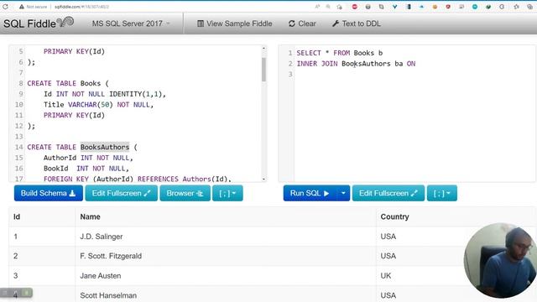Viewport: 537px width, 302px height.
Task: Click the red adblock extension icon
Action: click(354, 7)
